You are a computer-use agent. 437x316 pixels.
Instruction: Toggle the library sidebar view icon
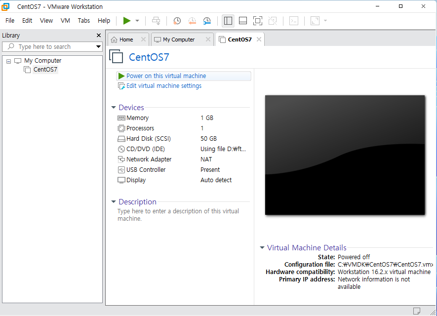228,21
